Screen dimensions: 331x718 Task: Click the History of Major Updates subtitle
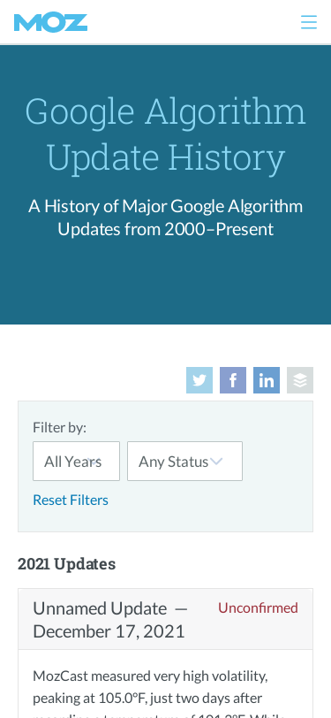[166, 218]
